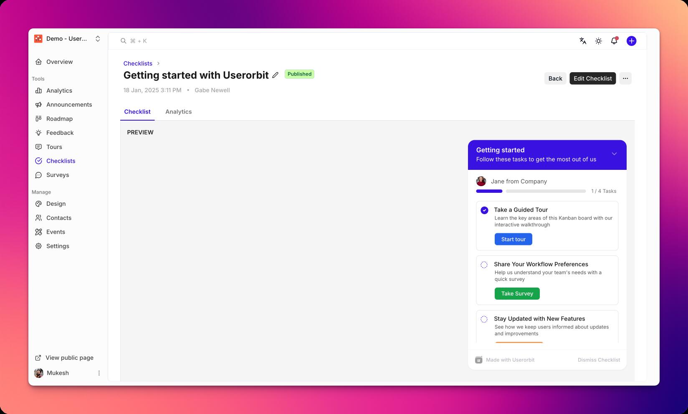This screenshot has height=414, width=688.
Task: Toggle light/dark theme sun icon
Action: [598, 41]
